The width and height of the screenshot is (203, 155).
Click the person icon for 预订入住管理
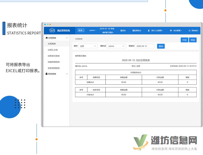click(149, 30)
